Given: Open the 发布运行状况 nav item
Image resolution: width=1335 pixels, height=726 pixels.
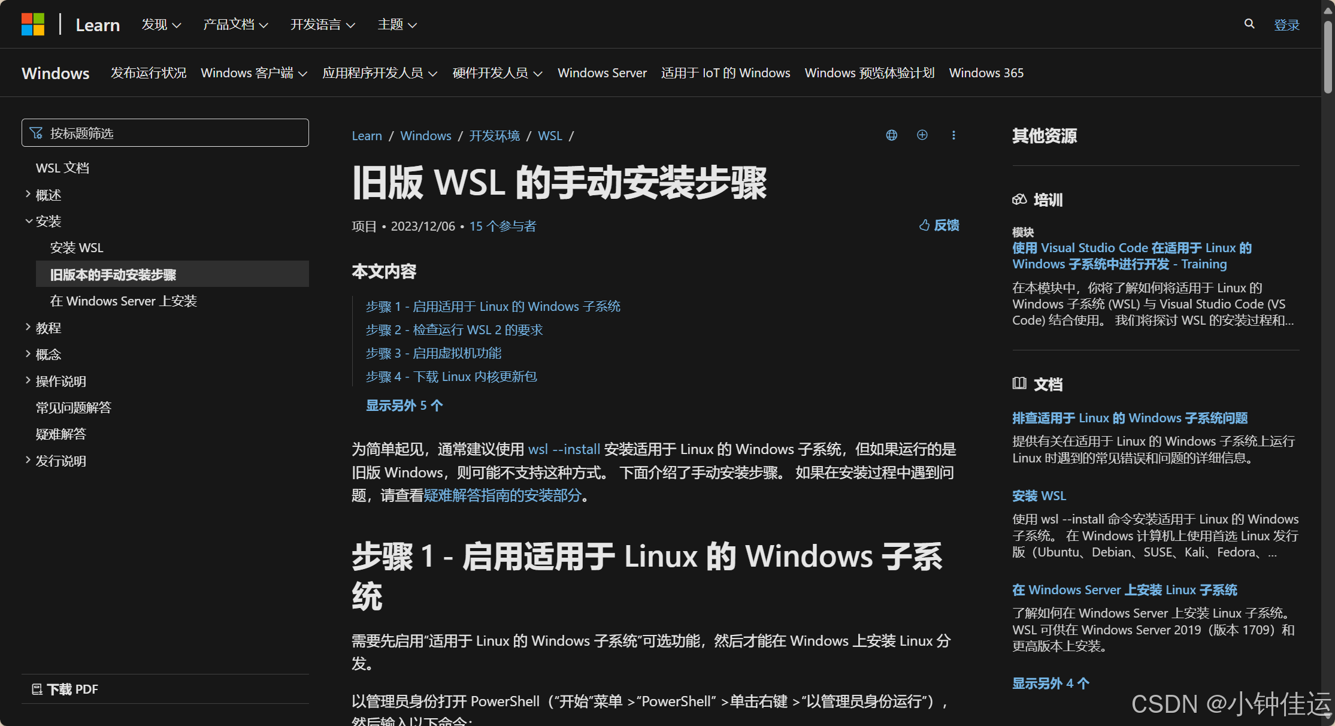Looking at the screenshot, I should click(149, 73).
